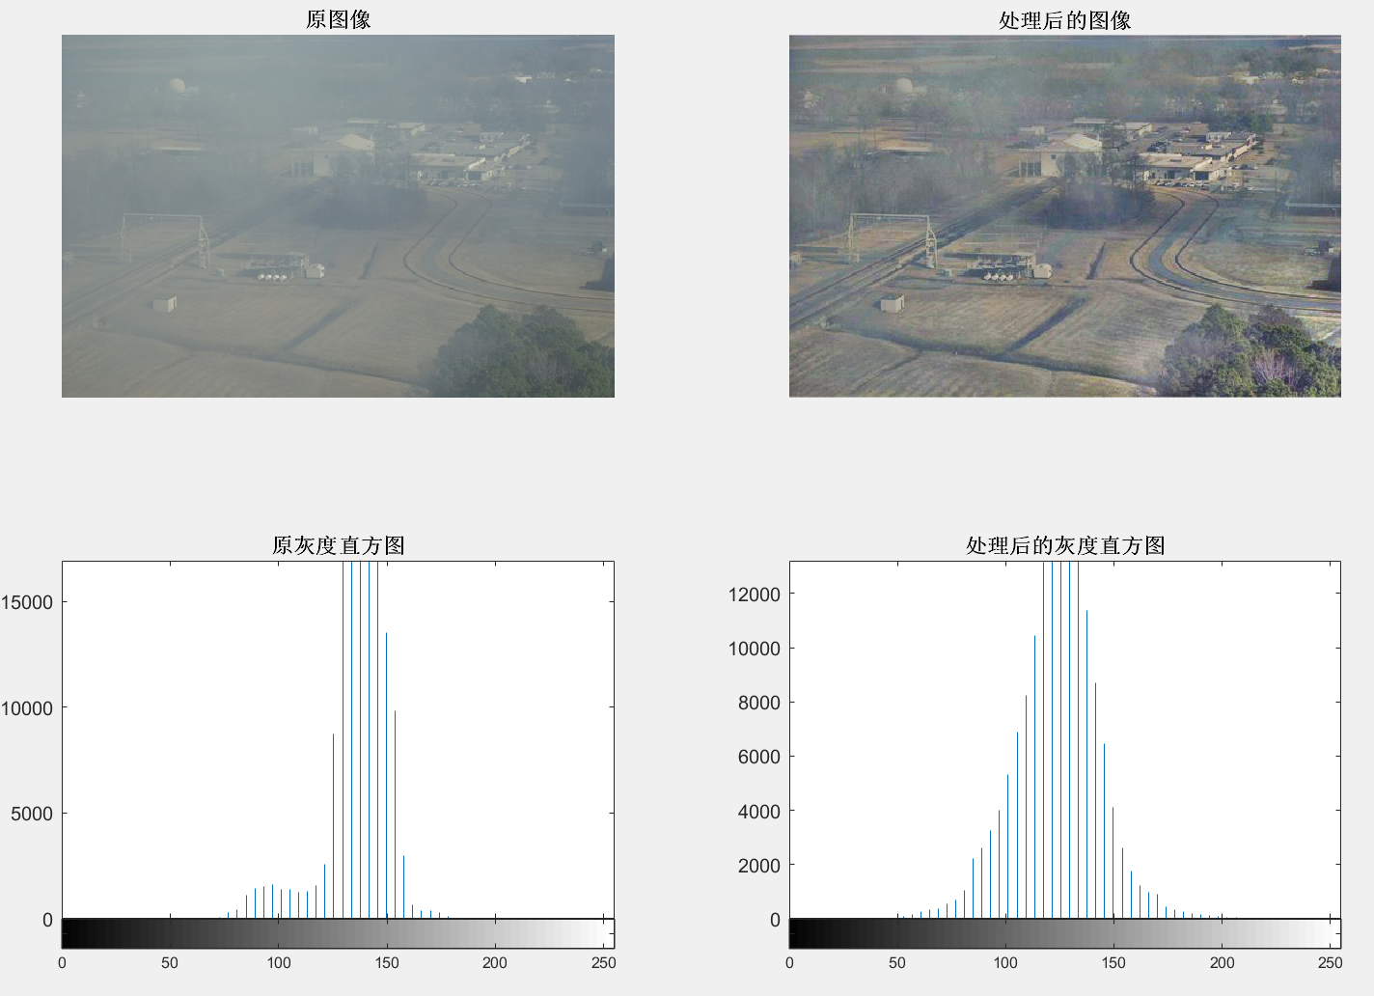The height and width of the screenshot is (996, 1374).
Task: Click the title text 处理后的图像
Action: (1065, 20)
